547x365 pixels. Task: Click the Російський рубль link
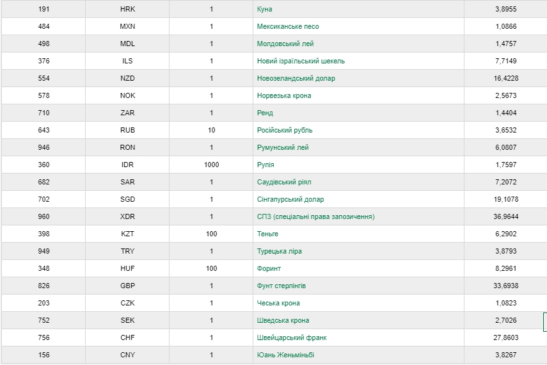coord(284,130)
